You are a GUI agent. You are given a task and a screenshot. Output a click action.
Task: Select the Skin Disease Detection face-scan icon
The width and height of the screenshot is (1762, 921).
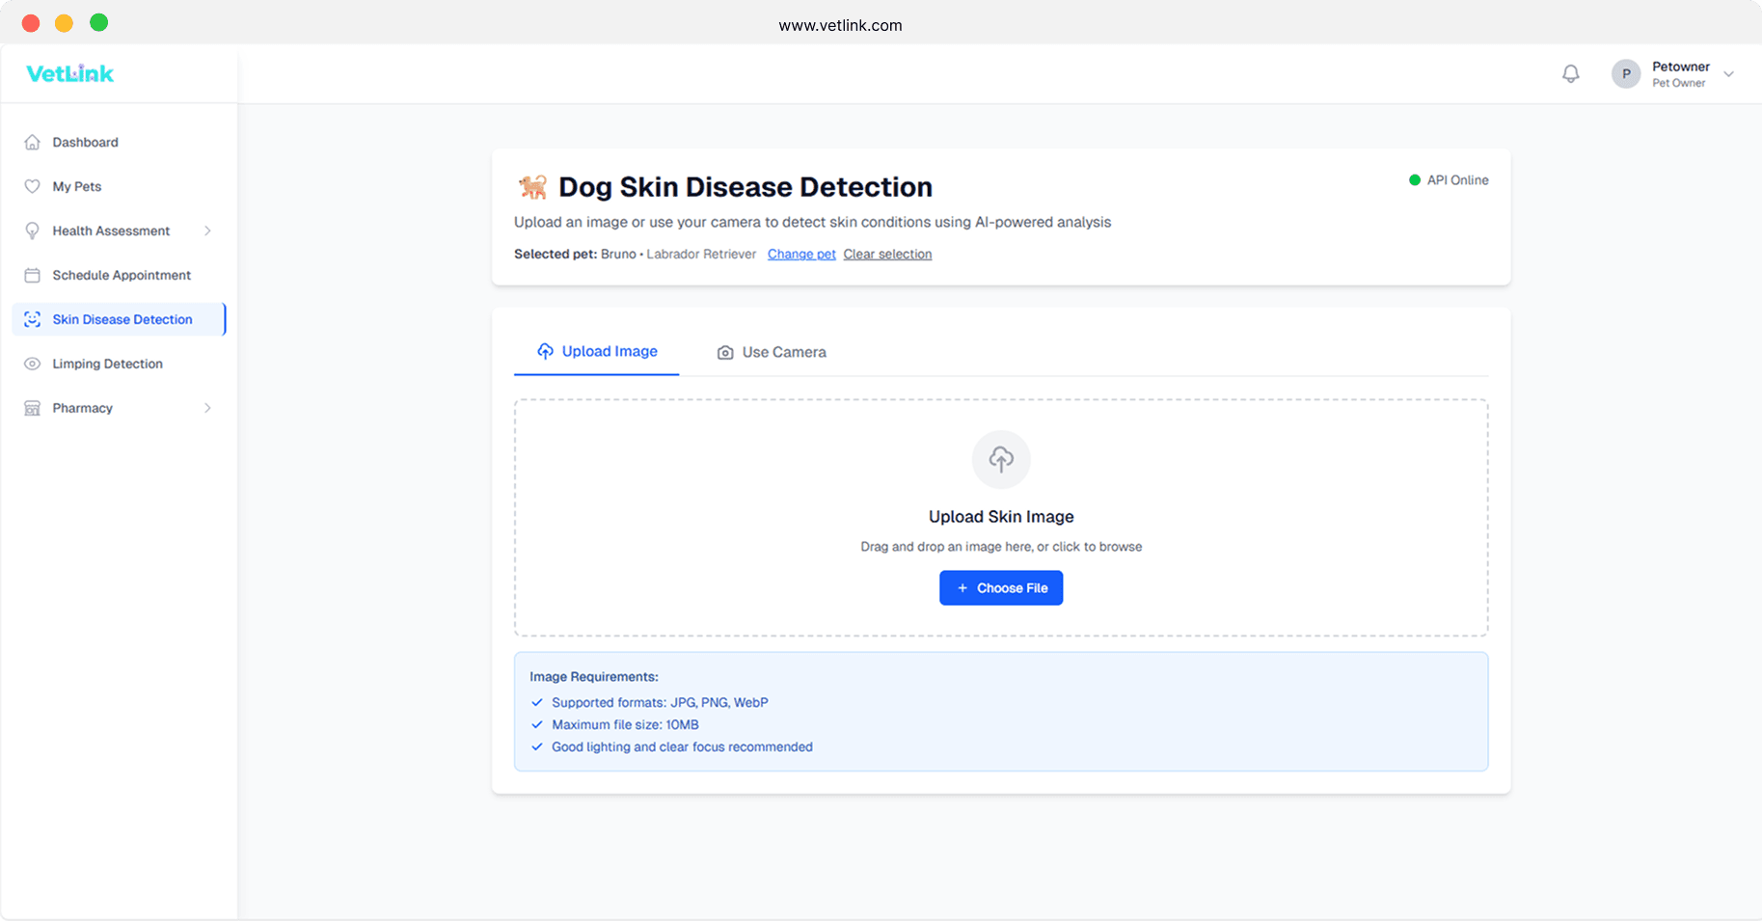[x=32, y=319]
